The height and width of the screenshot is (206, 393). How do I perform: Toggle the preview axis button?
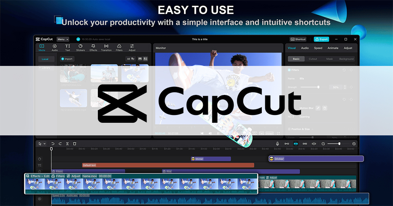[314, 144]
